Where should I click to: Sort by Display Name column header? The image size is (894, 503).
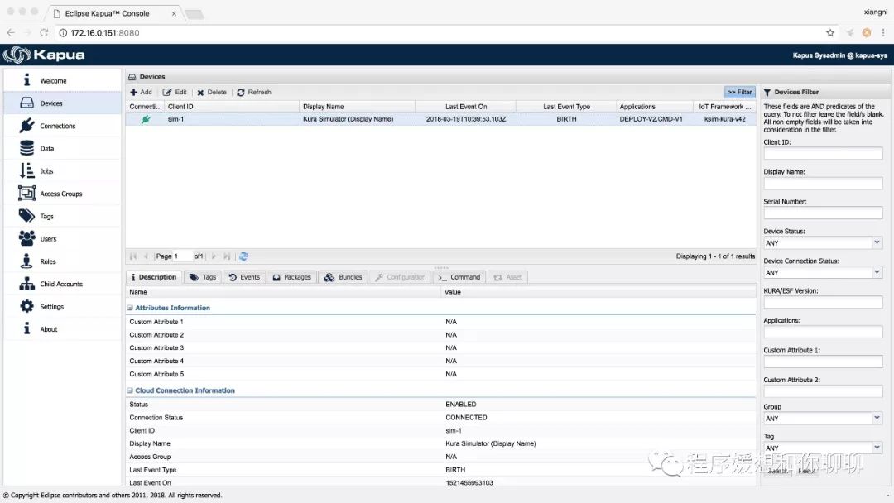pos(357,107)
